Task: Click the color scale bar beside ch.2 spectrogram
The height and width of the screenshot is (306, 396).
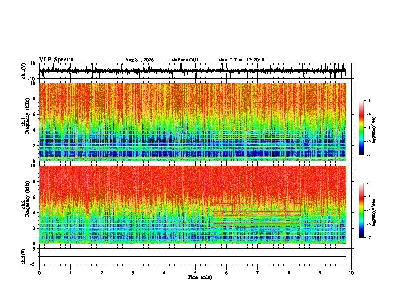Action: pos(361,210)
